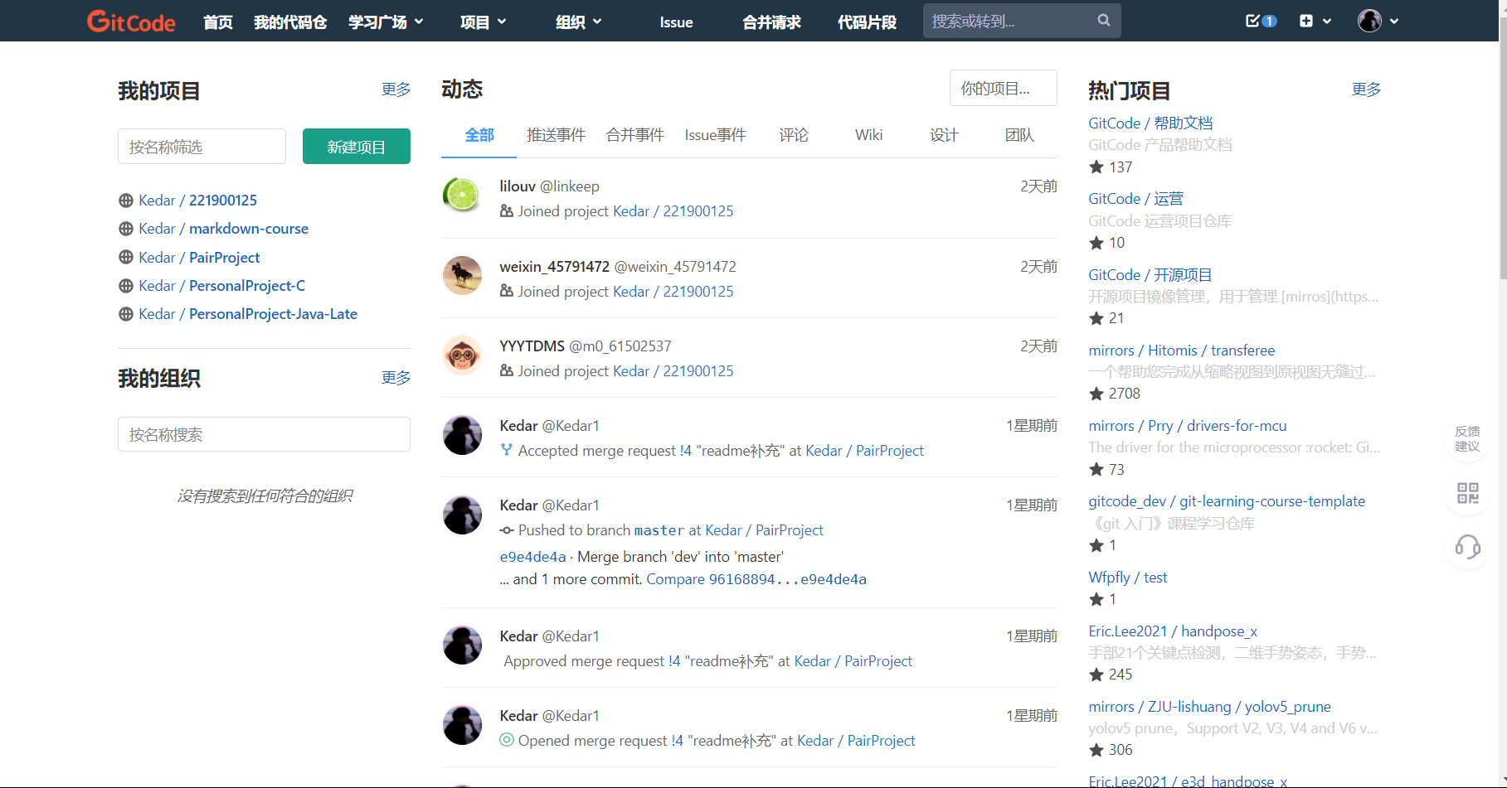
Task: Expand the 学习广场 dropdown menu
Action: click(x=386, y=22)
